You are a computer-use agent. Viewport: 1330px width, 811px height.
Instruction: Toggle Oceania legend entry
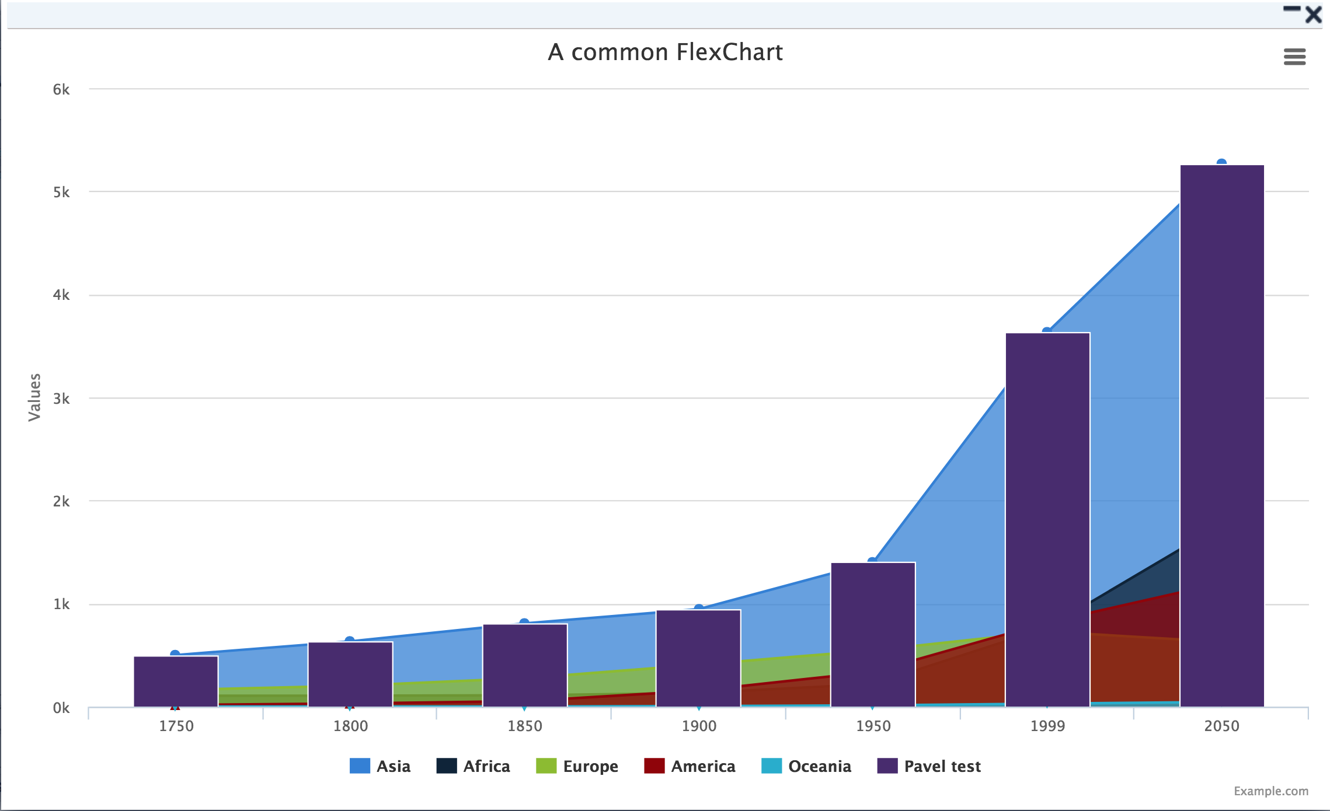(x=819, y=766)
